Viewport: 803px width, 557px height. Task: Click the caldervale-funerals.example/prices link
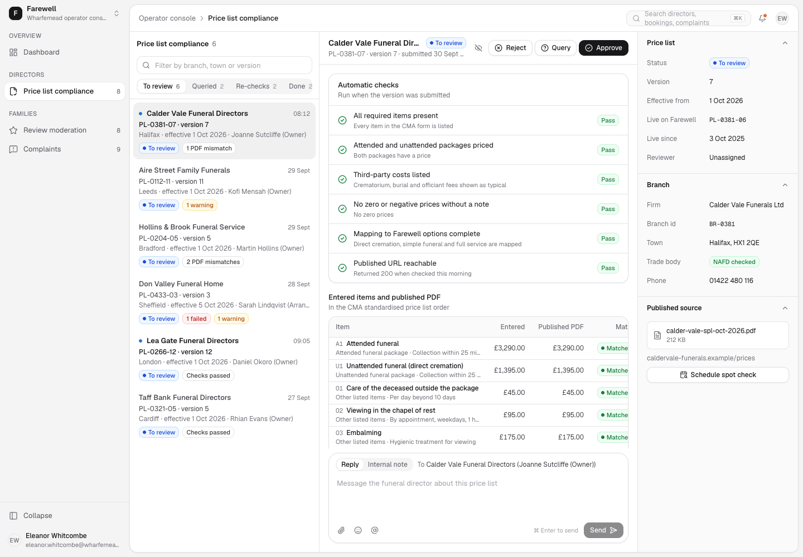(x=701, y=358)
